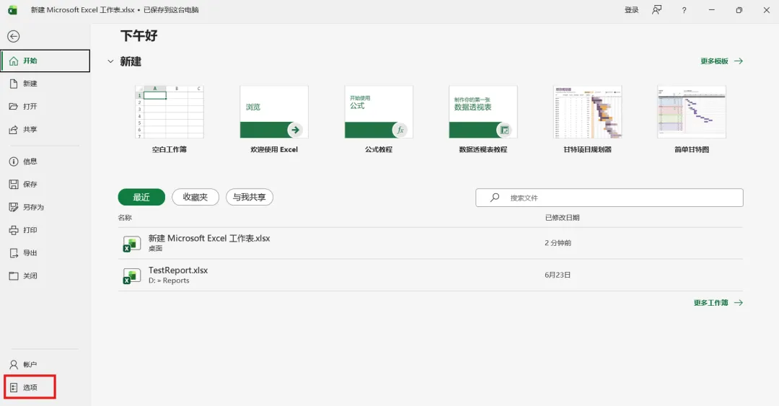Click 登录 in the title bar

(631, 10)
